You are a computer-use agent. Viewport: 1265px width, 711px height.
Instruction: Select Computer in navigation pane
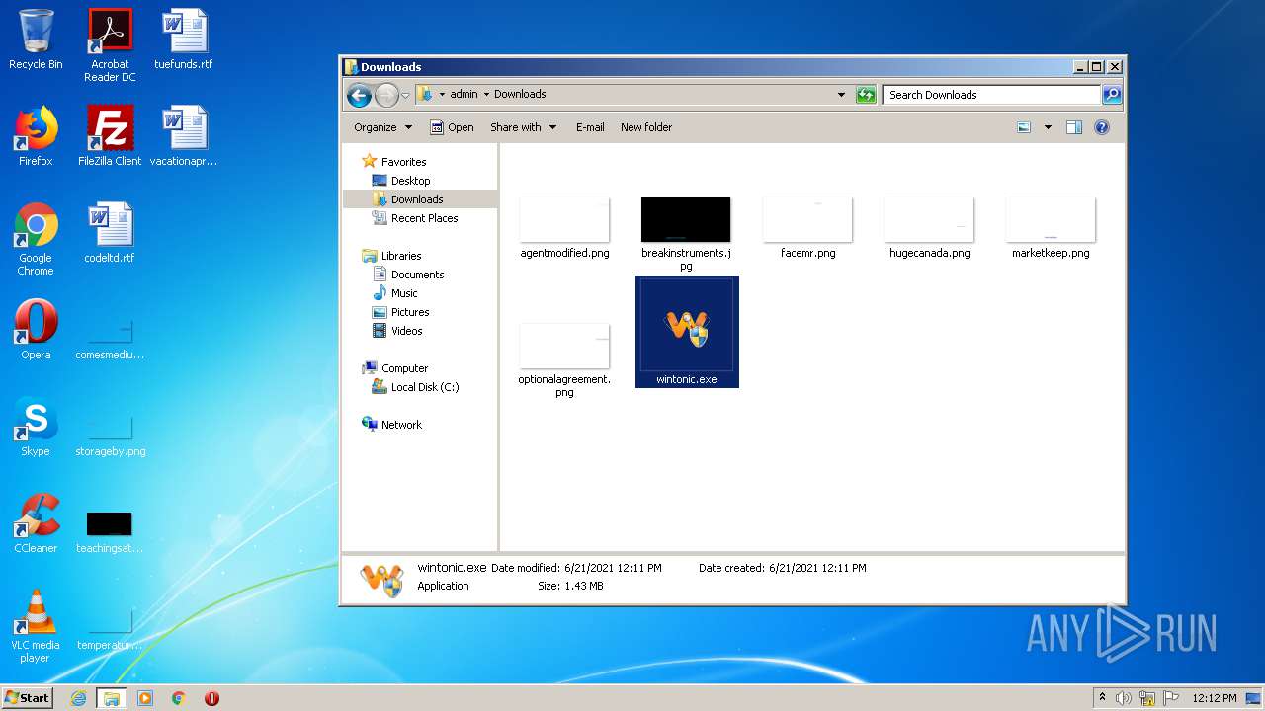coord(395,368)
